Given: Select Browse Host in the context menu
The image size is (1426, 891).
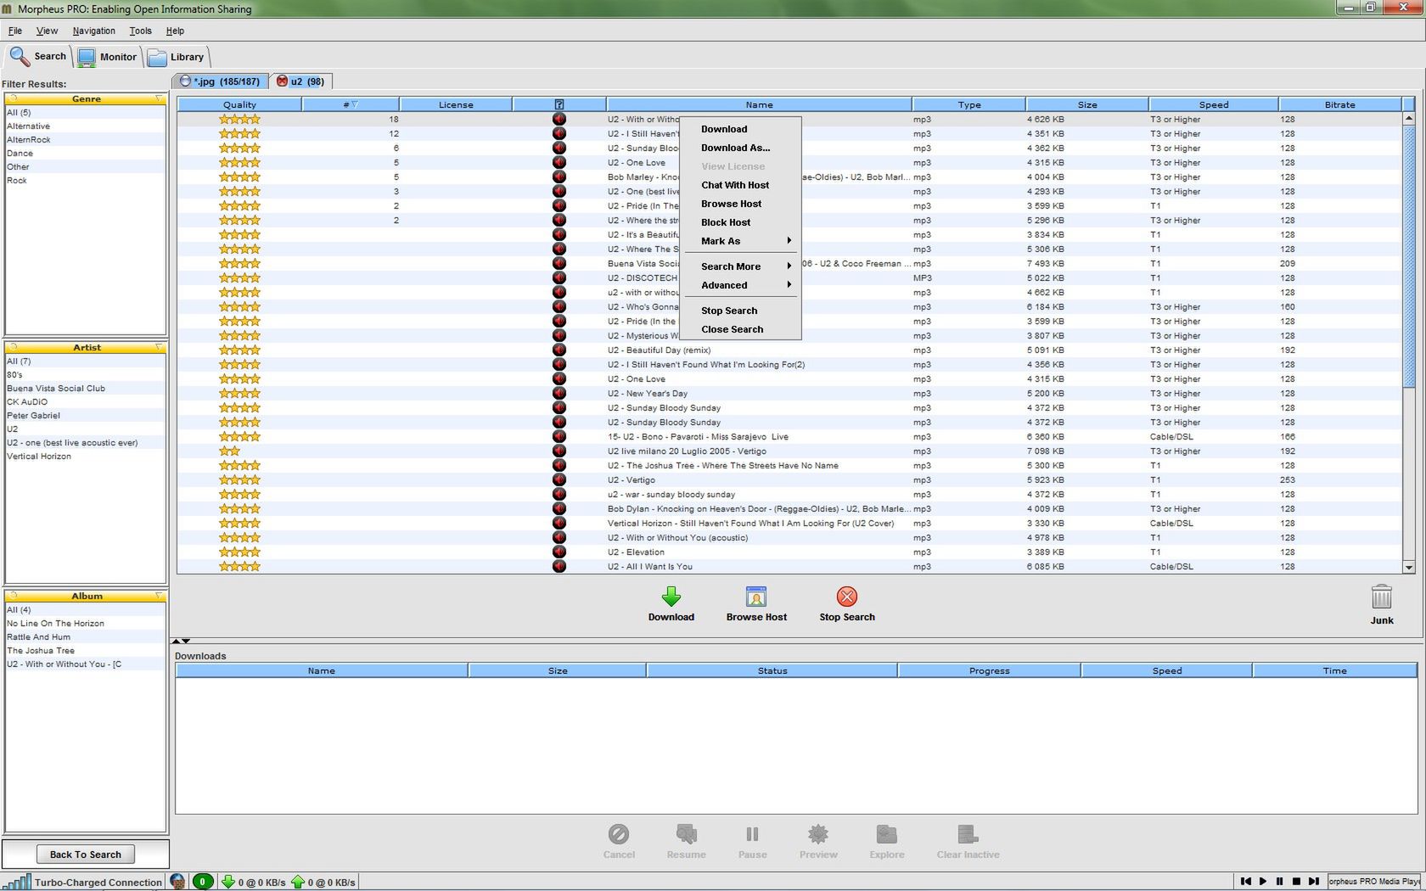Looking at the screenshot, I should (742, 204).
